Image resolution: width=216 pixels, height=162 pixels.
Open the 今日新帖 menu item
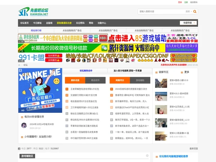tap(37, 23)
